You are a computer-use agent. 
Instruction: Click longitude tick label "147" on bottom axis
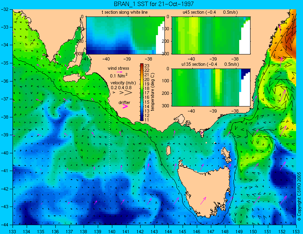pyautogui.click(x=211, y=232)
